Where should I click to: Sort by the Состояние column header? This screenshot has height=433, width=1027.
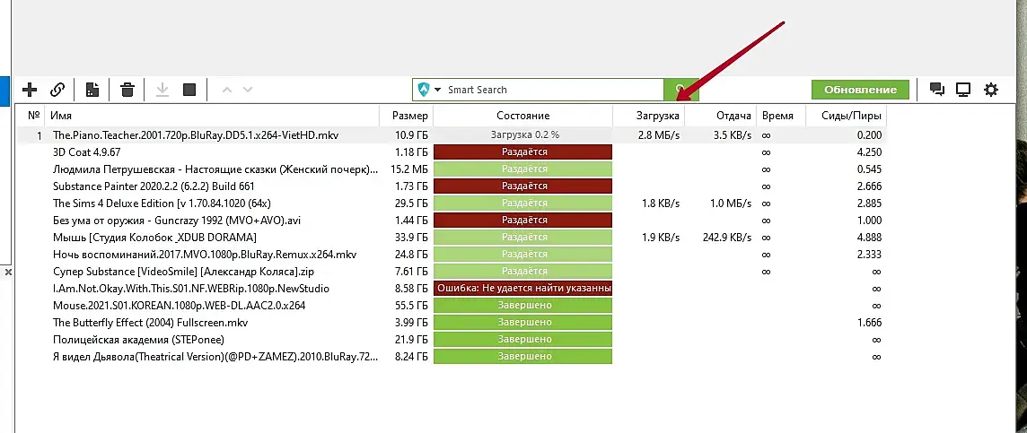522,116
